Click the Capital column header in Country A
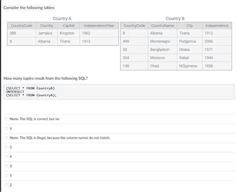Screen dimensions: 237x192 tap(68, 26)
